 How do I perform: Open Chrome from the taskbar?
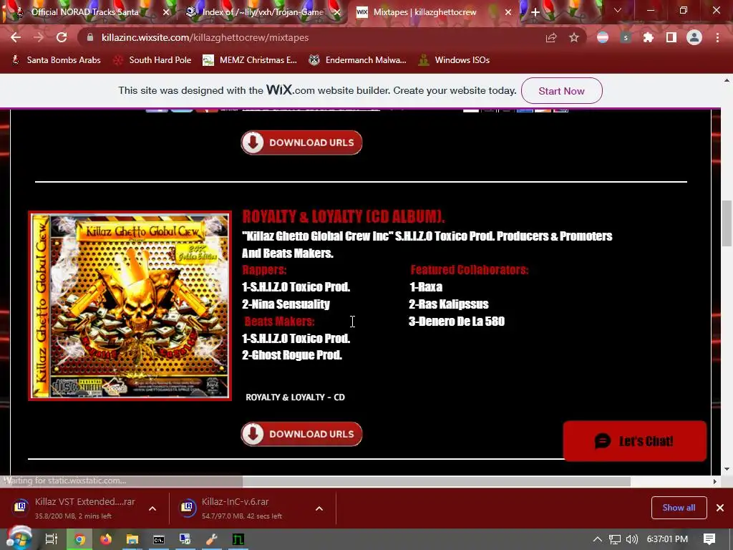click(79, 539)
